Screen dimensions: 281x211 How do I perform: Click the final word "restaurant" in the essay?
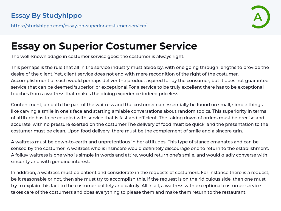point(234,192)
